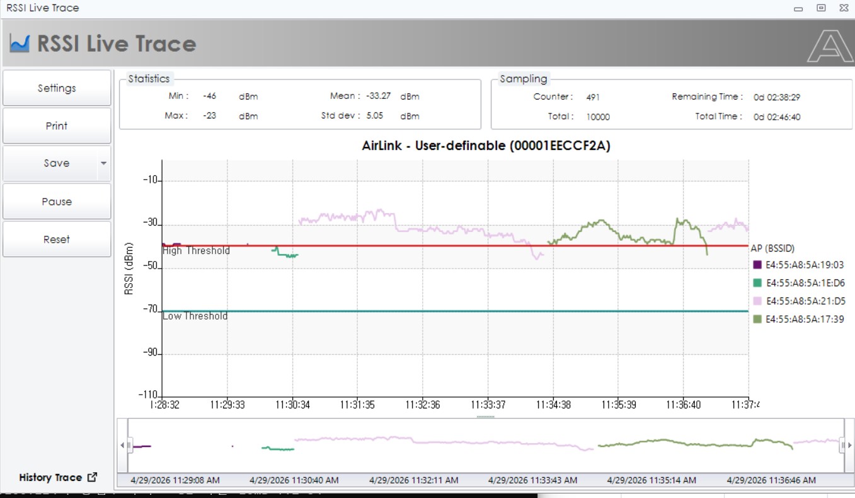Click the Mean value -33.27

[379, 96]
